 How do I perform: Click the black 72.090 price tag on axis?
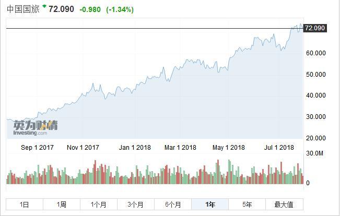coord(315,28)
